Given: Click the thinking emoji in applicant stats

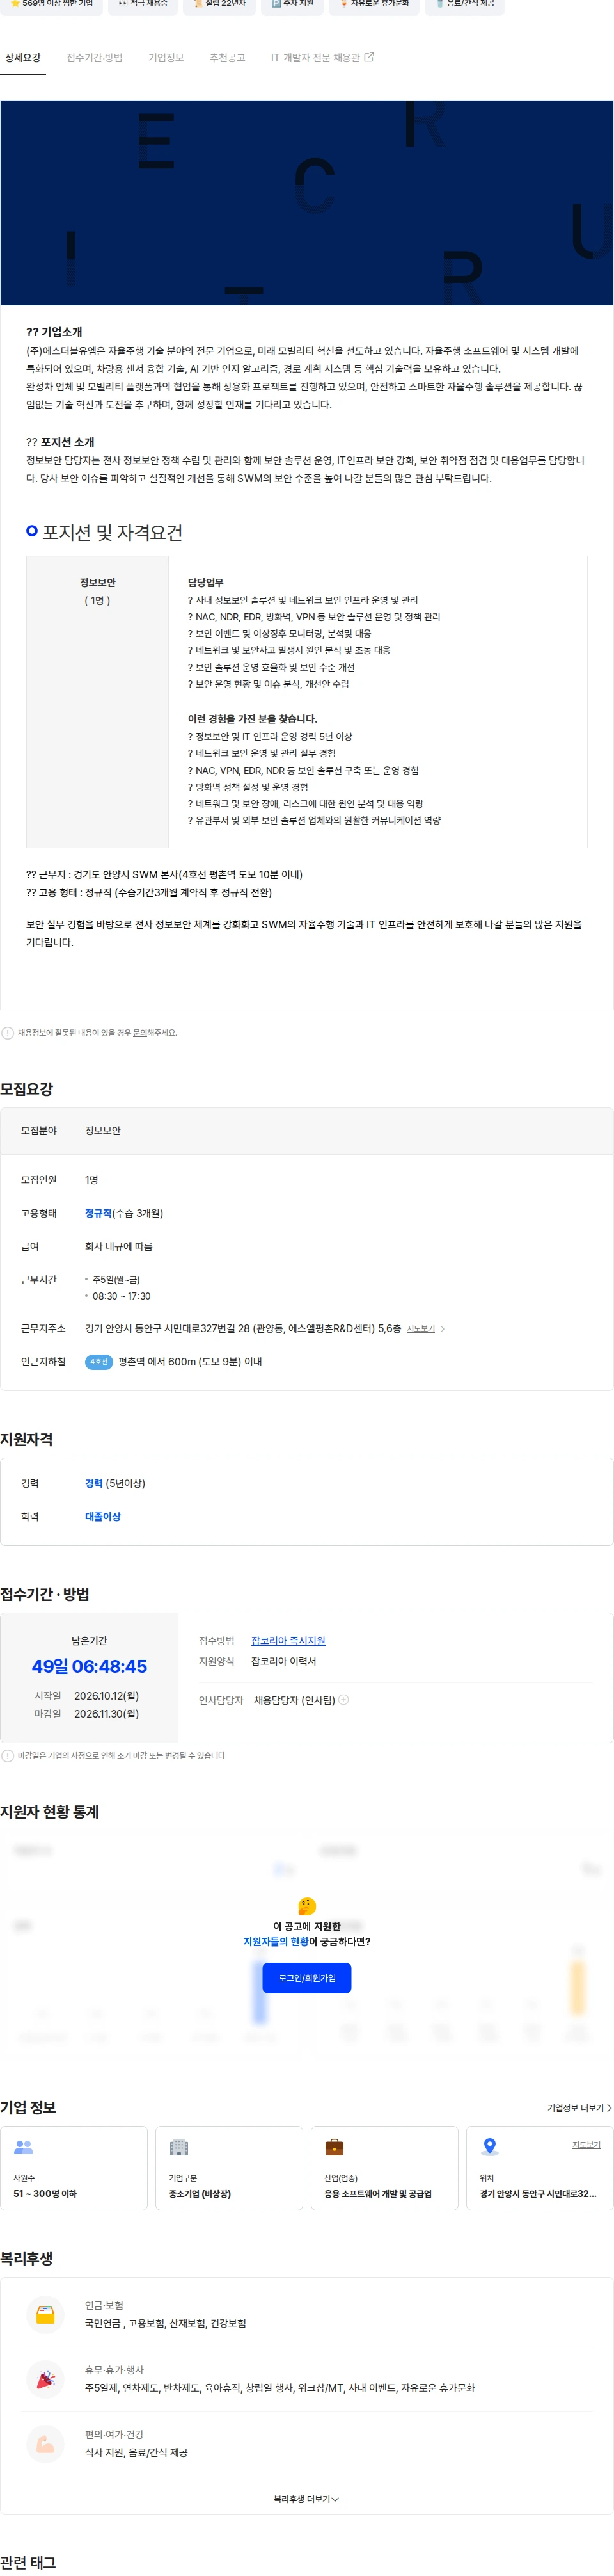Looking at the screenshot, I should coord(306,1907).
